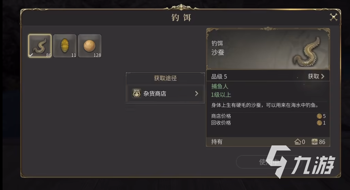350x190 pixels.
Task: Select the round orange bait with 128
Action: 89,46
